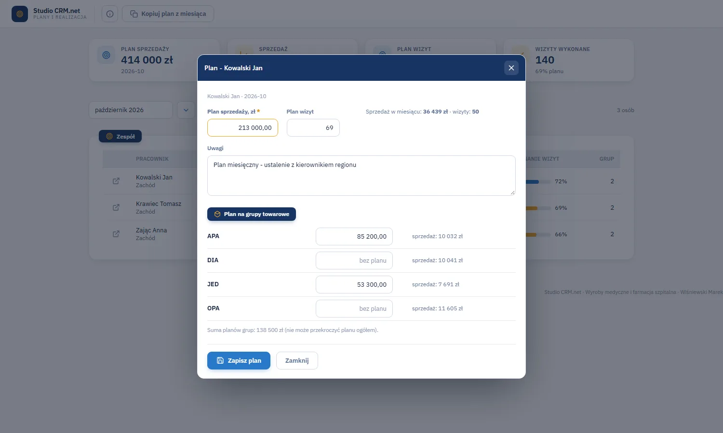The height and width of the screenshot is (433, 723).
Task: Select Zając Anna in the employee table
Action: [x=151, y=230]
